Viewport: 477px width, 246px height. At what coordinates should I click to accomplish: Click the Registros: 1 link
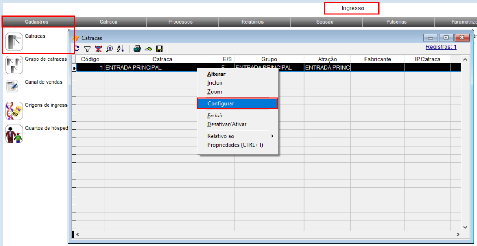[441, 47]
